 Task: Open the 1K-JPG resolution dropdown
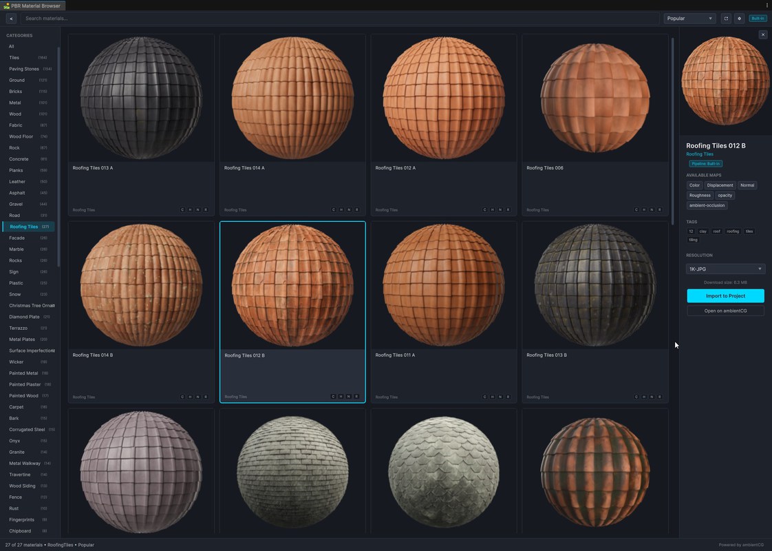tap(725, 269)
